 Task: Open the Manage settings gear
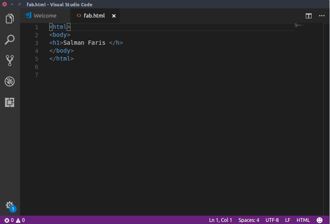point(10,205)
